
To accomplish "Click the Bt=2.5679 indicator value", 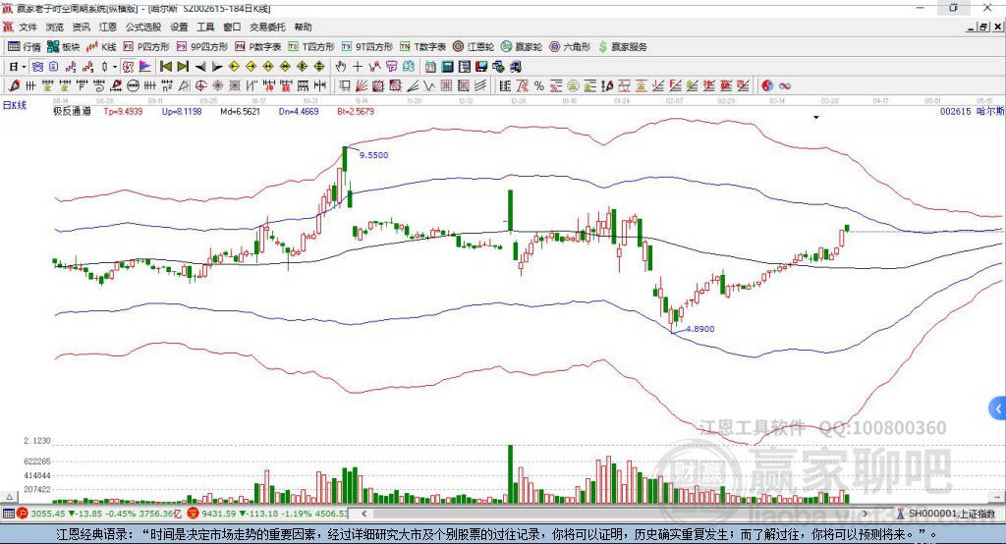I will 356,112.
